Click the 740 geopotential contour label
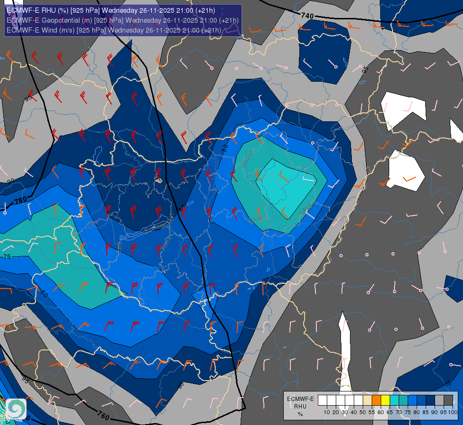The image size is (463, 425). 307,16
